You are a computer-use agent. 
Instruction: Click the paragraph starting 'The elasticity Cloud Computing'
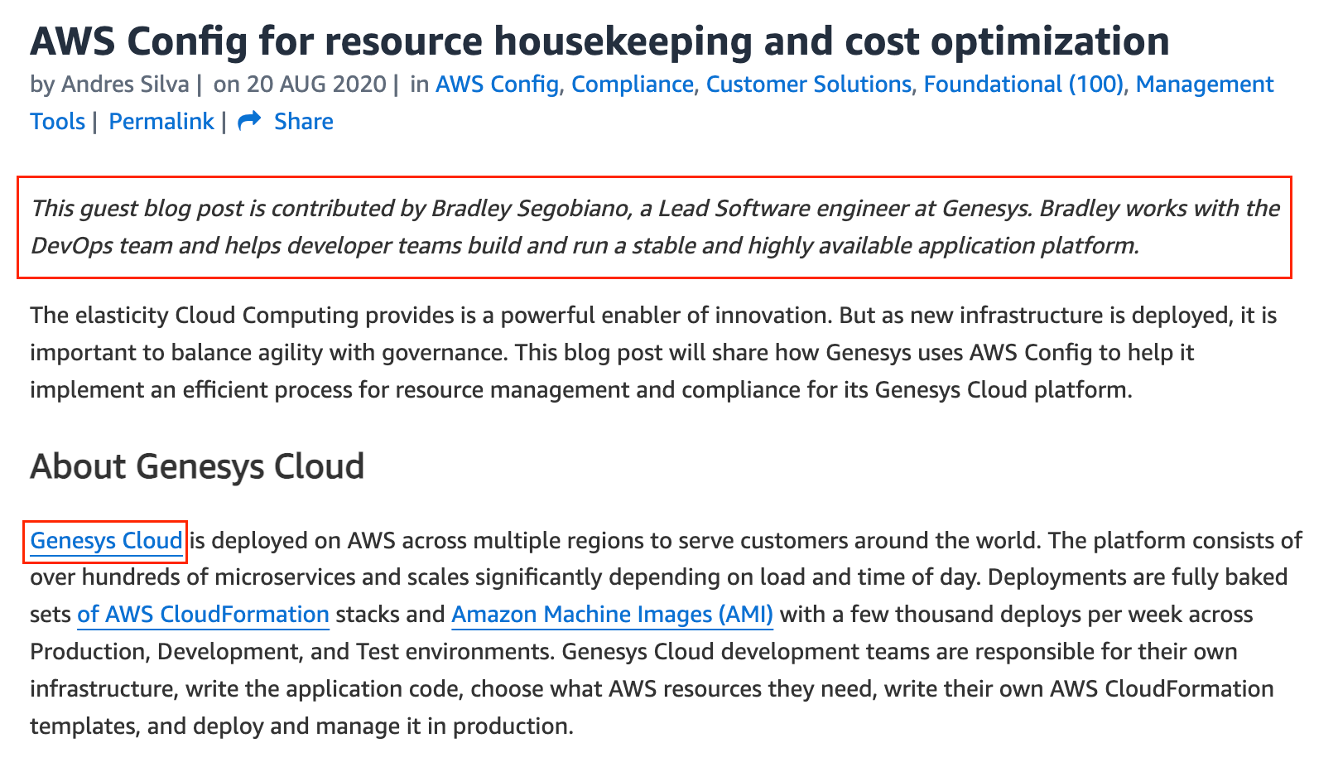(x=654, y=353)
